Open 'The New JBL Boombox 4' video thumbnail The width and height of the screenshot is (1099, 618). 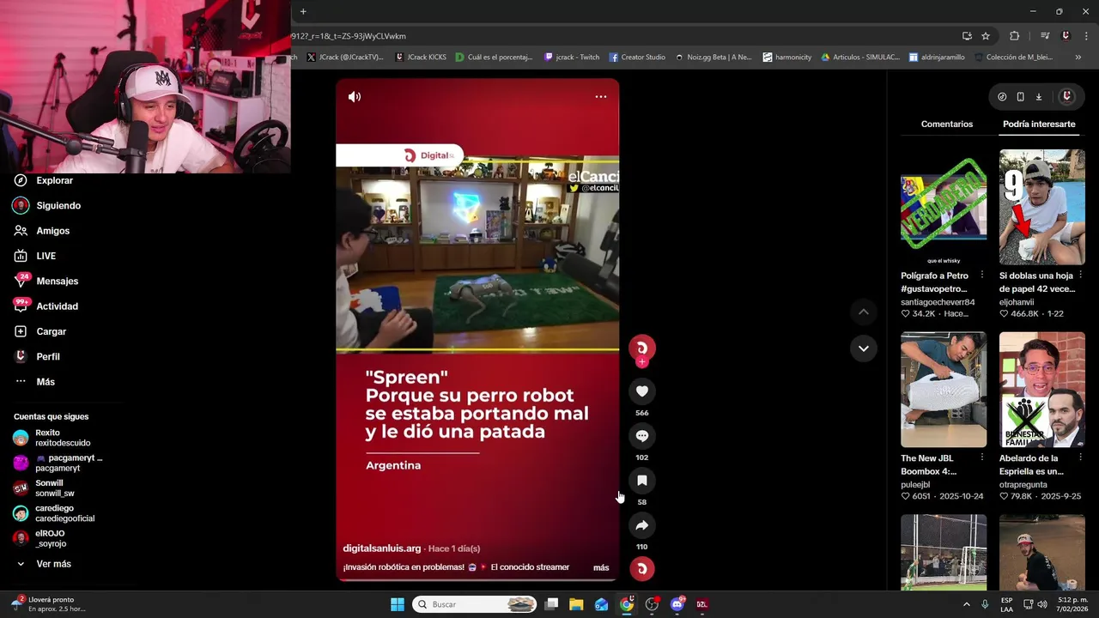[944, 390]
